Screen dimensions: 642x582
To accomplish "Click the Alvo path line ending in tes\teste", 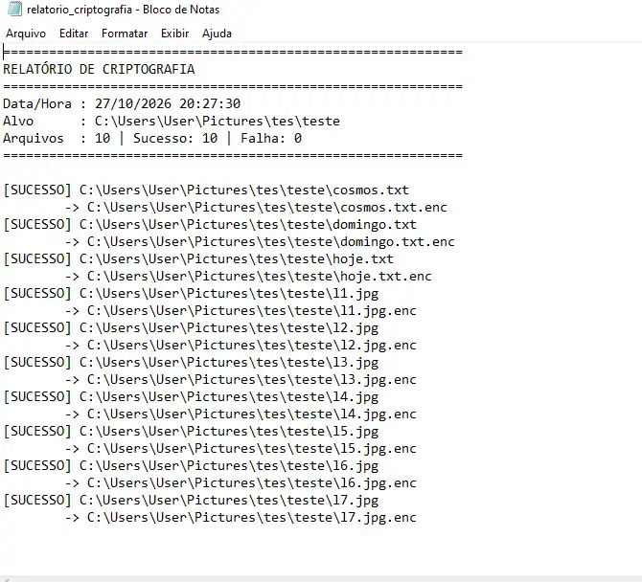I will (x=172, y=121).
